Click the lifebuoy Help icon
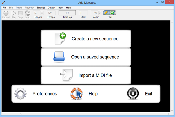Viewport: 175px width, 117px height. click(x=77, y=94)
